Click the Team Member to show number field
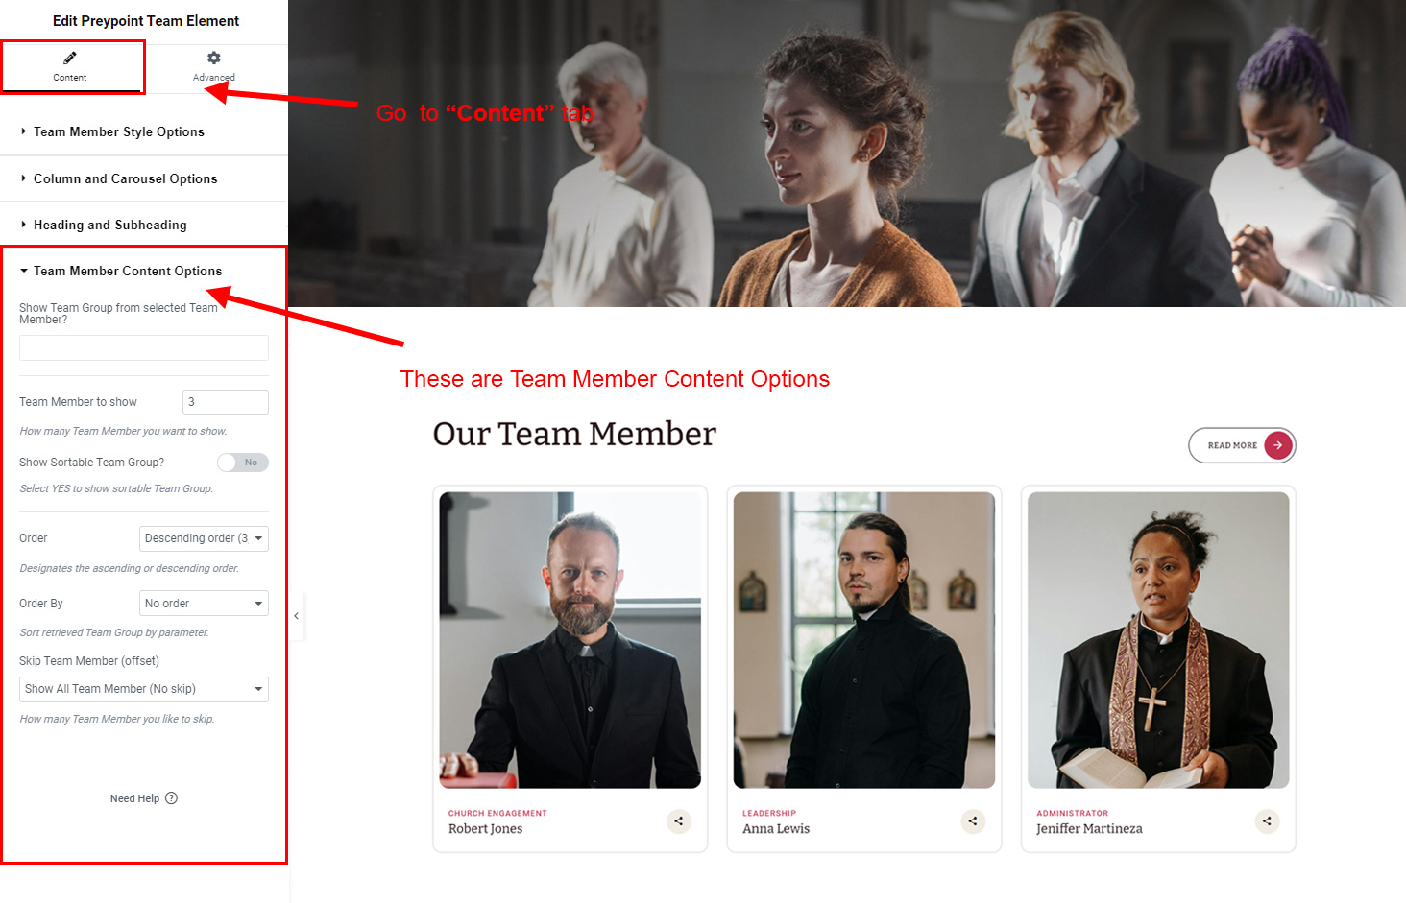 pyautogui.click(x=226, y=402)
